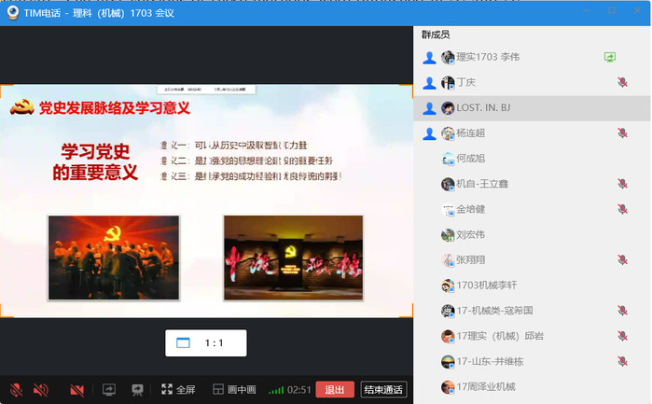This screenshot has width=652, height=404.
Task: Click the green signal strength bars
Action: (276, 389)
